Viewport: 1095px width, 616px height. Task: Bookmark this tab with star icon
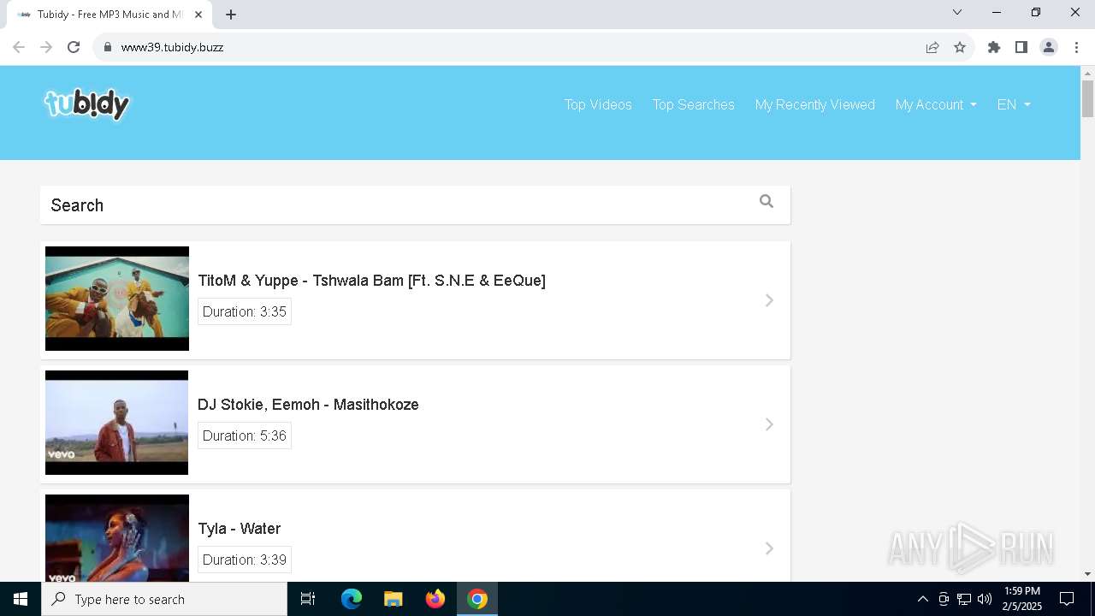tap(960, 47)
